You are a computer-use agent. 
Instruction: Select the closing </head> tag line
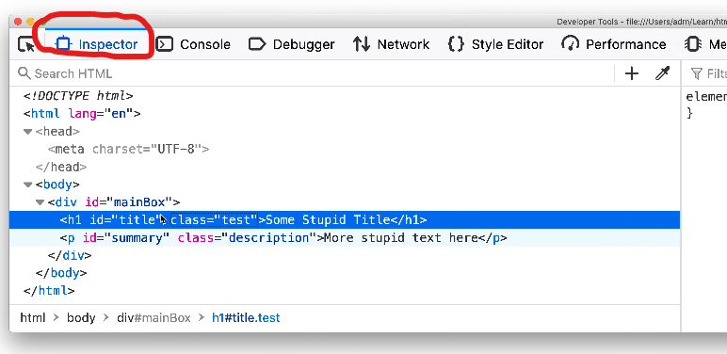(60, 167)
